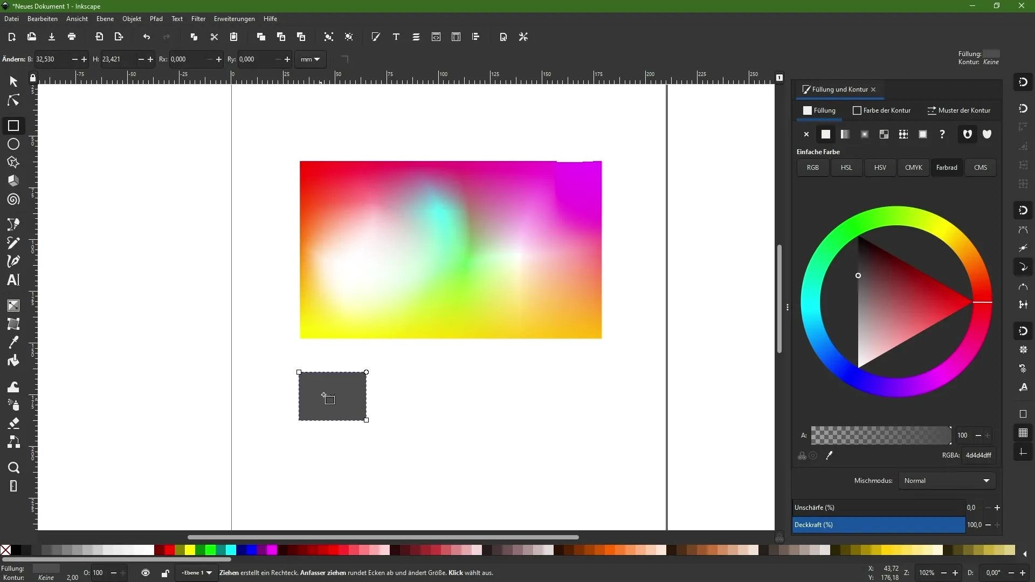This screenshot has width=1035, height=582.
Task: Select the Zoom magnifier tool
Action: (x=13, y=467)
